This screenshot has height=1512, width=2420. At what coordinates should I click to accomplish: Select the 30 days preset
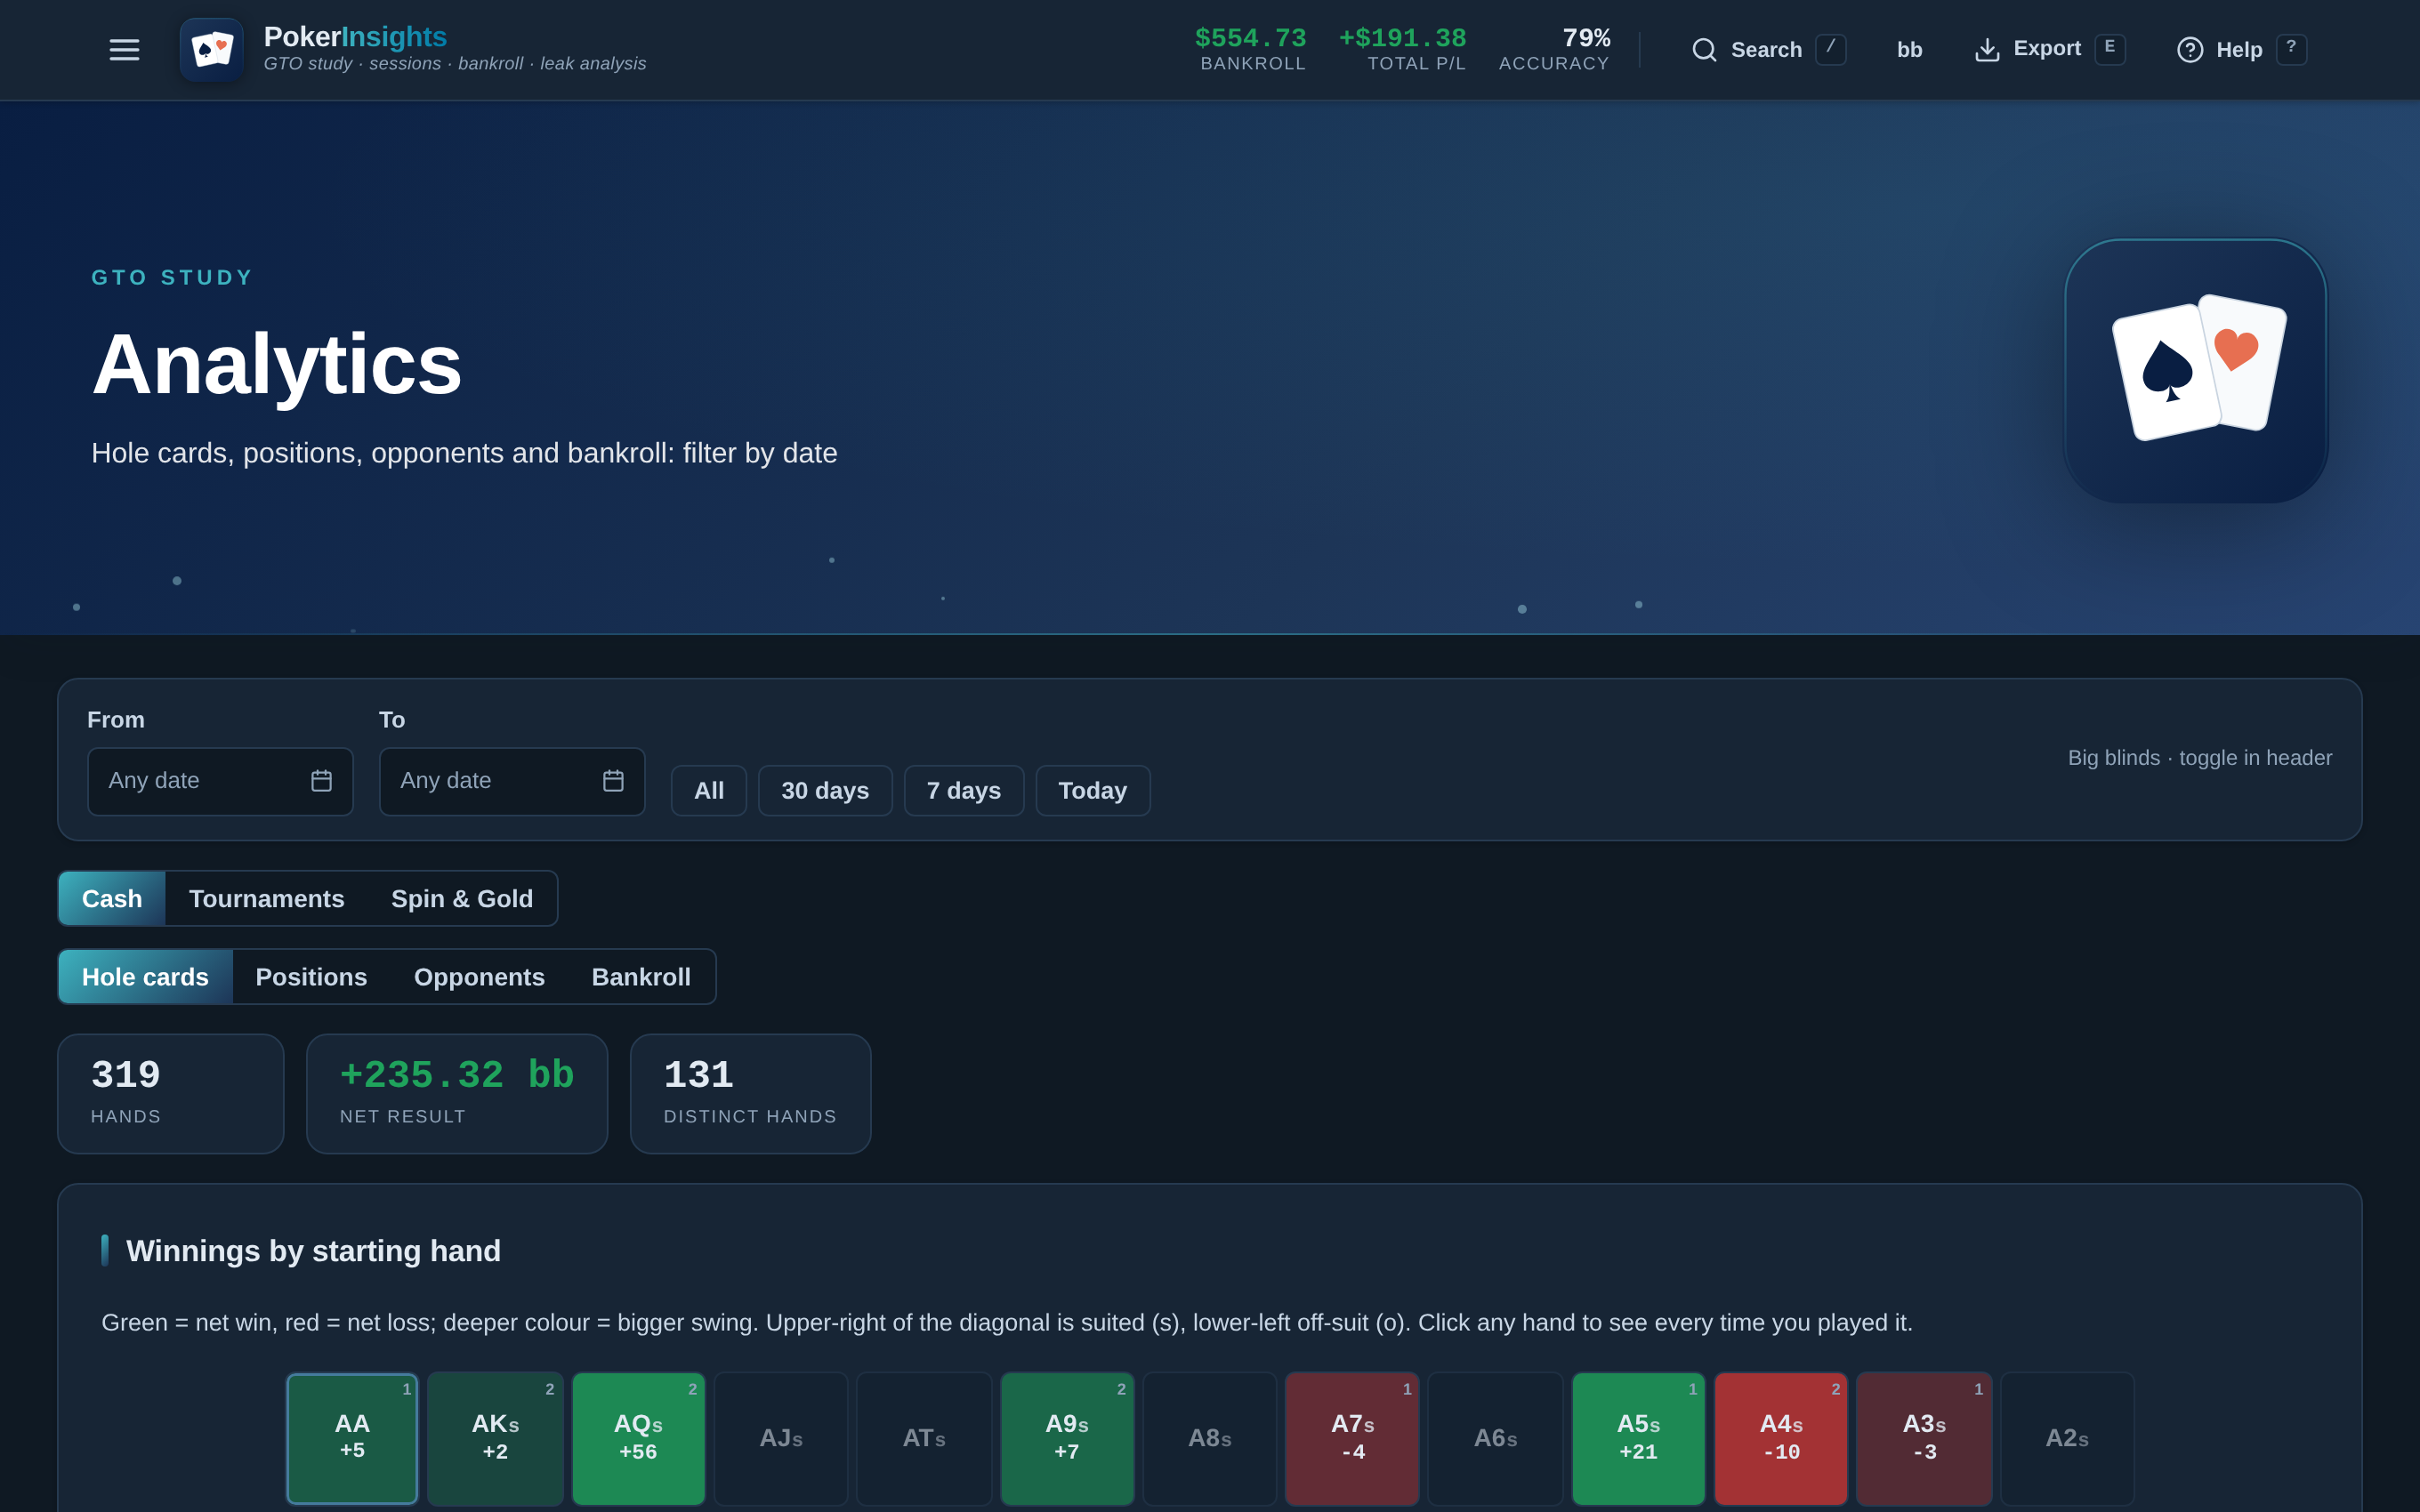tap(825, 790)
